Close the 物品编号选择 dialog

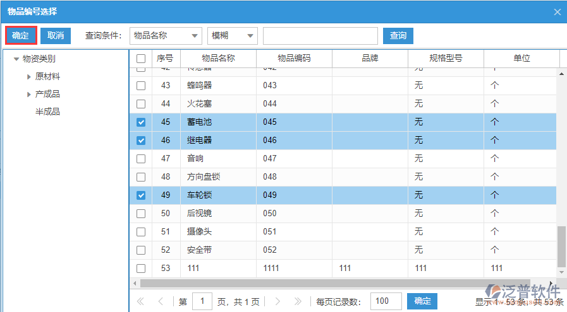(558, 12)
